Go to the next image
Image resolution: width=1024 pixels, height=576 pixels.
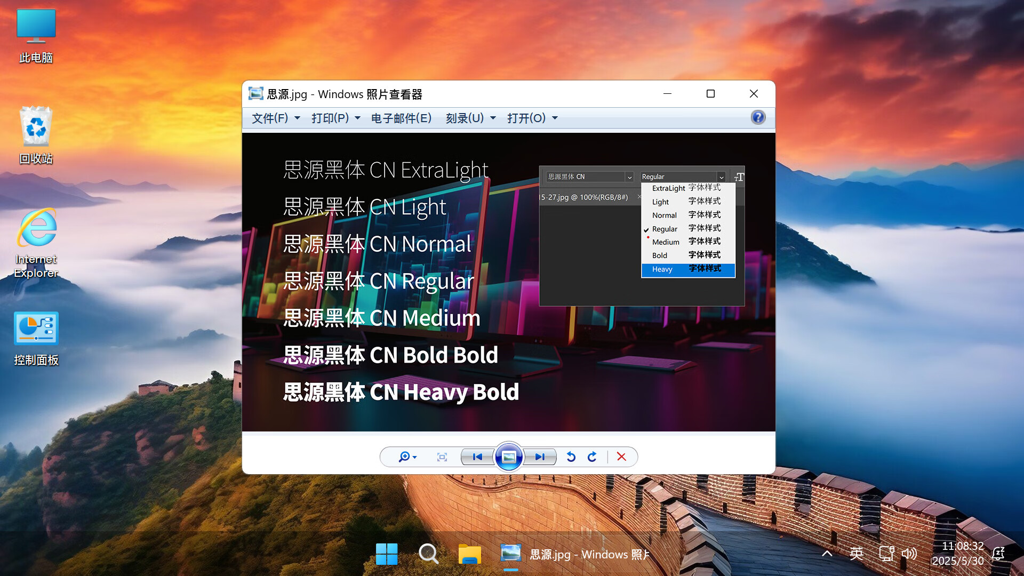(x=540, y=457)
